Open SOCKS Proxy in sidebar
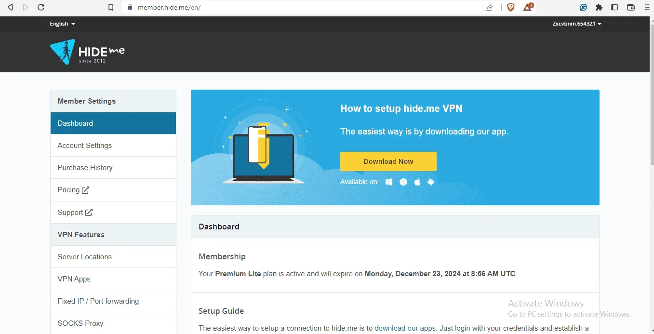 pos(113,323)
